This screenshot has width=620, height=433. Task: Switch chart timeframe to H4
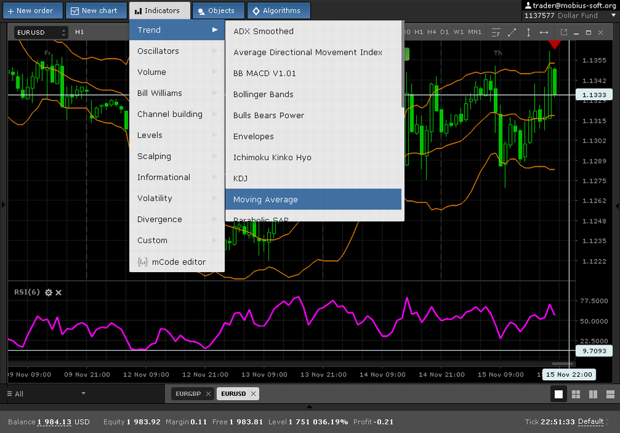coord(431,32)
